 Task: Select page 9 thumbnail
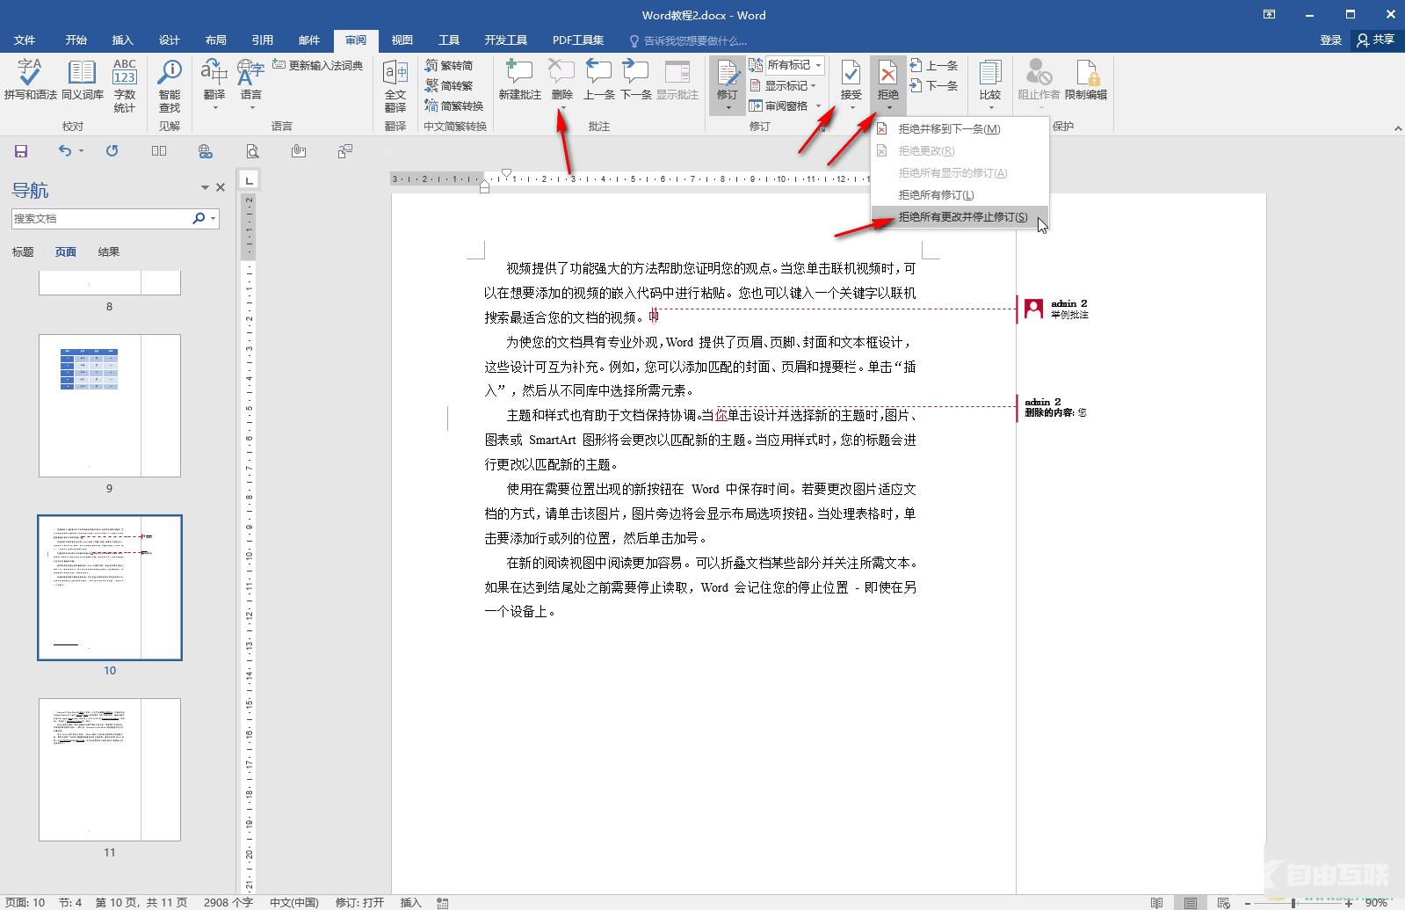pyautogui.click(x=110, y=405)
